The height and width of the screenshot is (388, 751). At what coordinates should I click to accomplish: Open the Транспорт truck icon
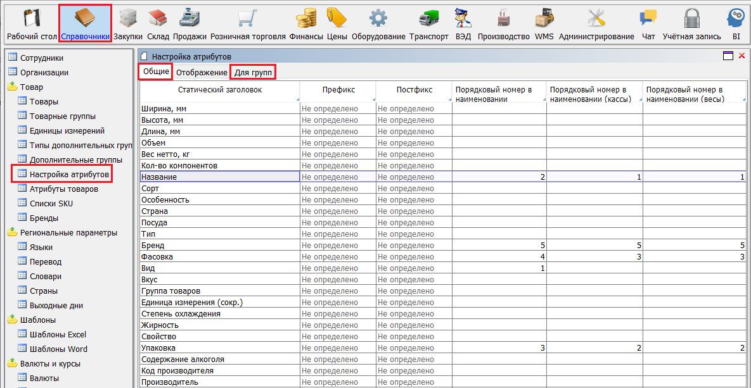click(429, 18)
